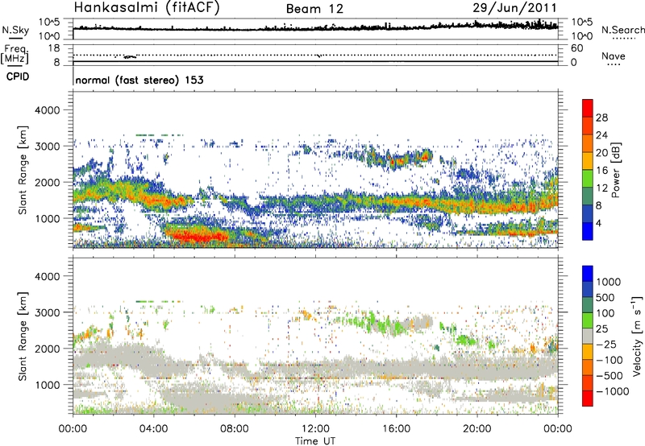Click the Time UT axis title
Viewport: 645px width, 446px height.
coord(315,440)
